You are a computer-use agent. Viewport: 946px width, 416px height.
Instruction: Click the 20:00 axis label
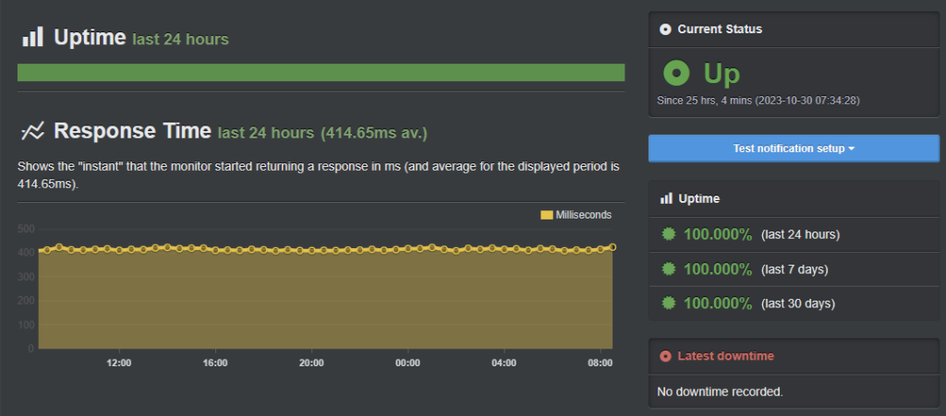pos(311,363)
